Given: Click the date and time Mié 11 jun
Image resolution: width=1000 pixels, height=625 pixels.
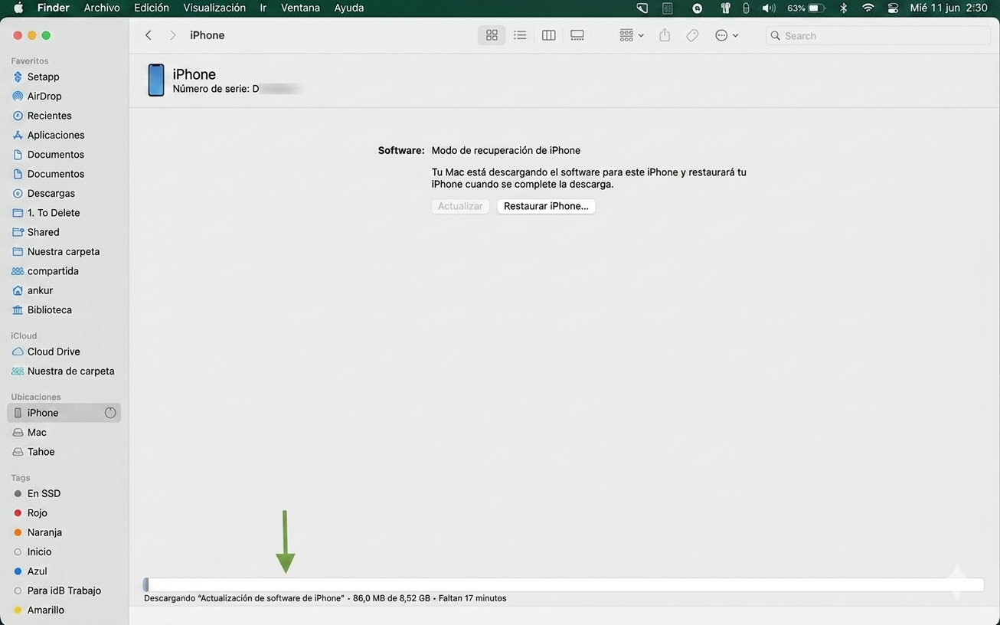Looking at the screenshot, I should (x=948, y=8).
